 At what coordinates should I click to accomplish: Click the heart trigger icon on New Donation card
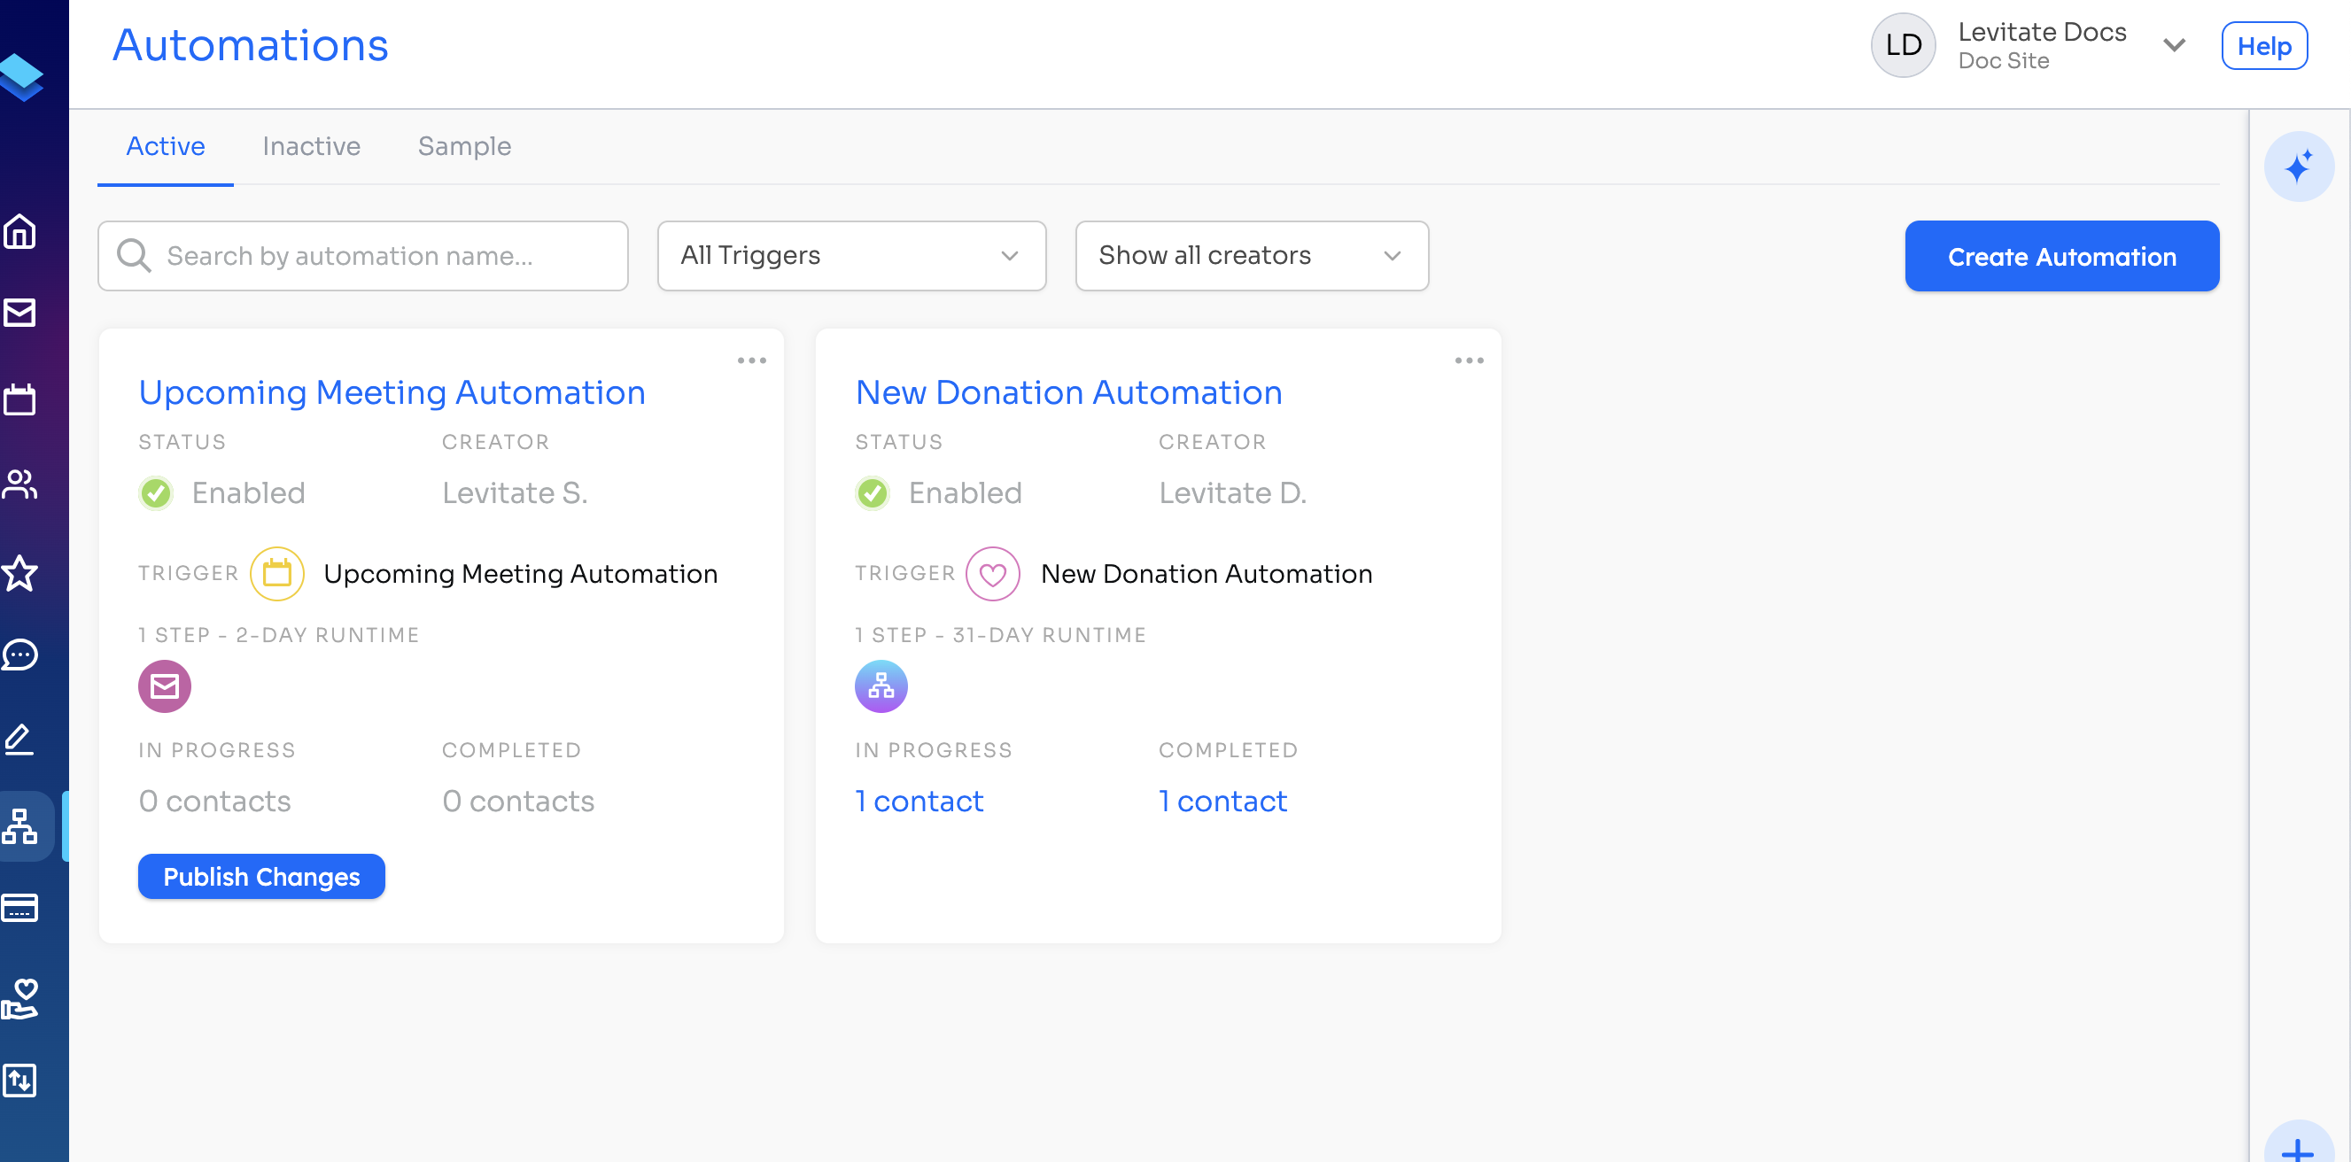click(x=992, y=573)
